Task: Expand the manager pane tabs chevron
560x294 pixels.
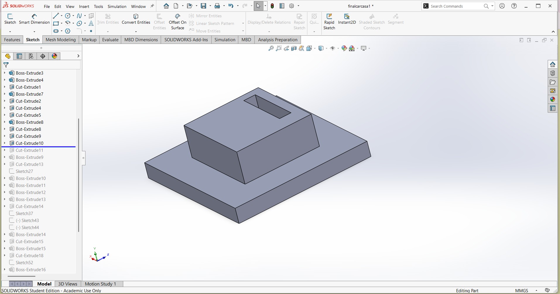Action: [x=78, y=56]
